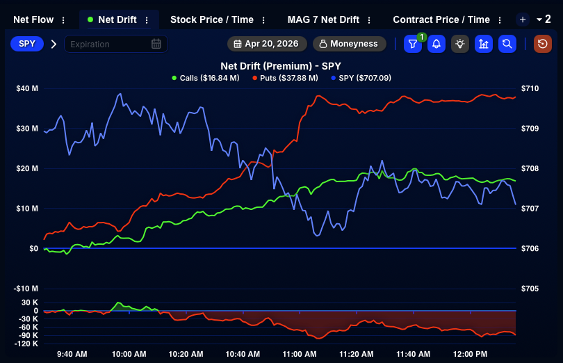Open Net Drift tab options menu

(x=147, y=20)
